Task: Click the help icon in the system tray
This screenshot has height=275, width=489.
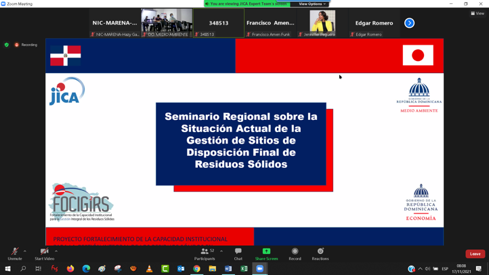Action: [411, 268]
